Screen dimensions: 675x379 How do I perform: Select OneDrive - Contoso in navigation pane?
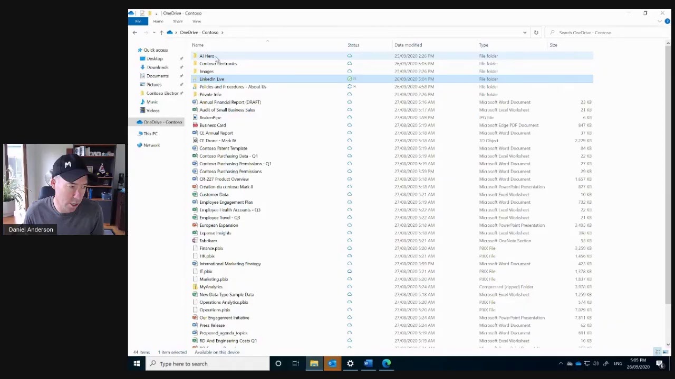[162, 122]
